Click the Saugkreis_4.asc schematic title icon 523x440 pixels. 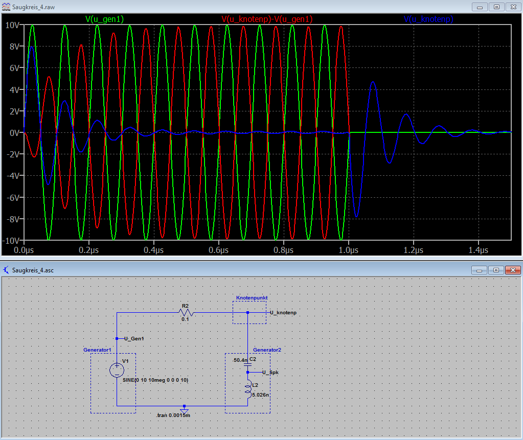pos(6,270)
